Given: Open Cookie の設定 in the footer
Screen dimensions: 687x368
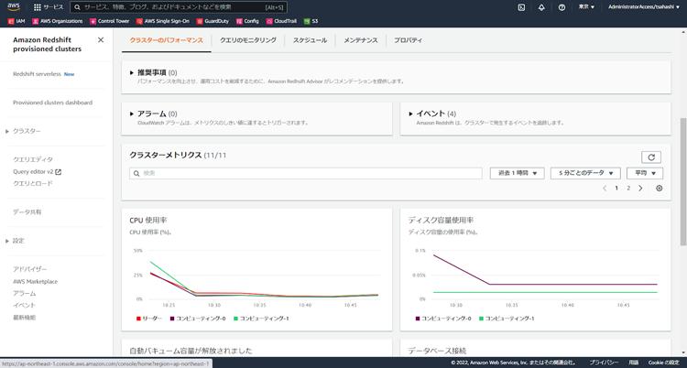Looking at the screenshot, I should coord(664,363).
